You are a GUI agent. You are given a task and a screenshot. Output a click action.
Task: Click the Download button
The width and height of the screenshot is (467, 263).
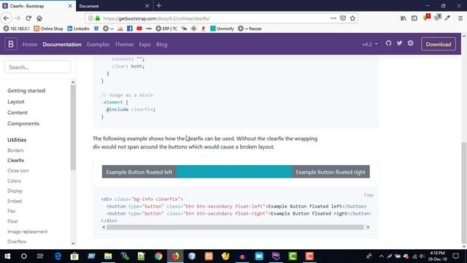coord(439,44)
